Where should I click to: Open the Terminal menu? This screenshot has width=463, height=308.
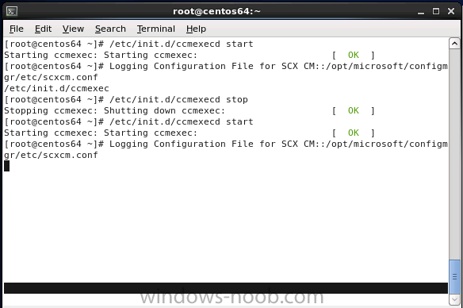(x=156, y=29)
